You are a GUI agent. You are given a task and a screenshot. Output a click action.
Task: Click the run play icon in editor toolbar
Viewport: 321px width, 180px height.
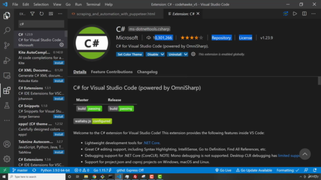(x=295, y=13)
